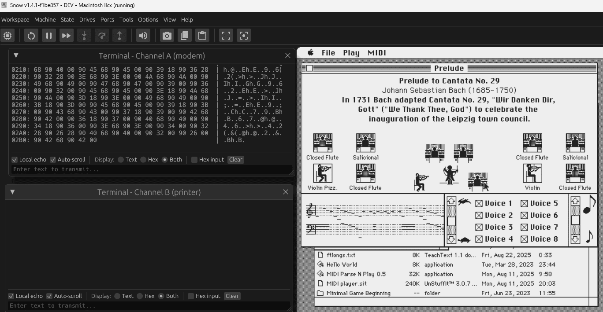Click the zen mode center-focus icon
Viewport: 603px width, 312px height.
pyautogui.click(x=244, y=36)
